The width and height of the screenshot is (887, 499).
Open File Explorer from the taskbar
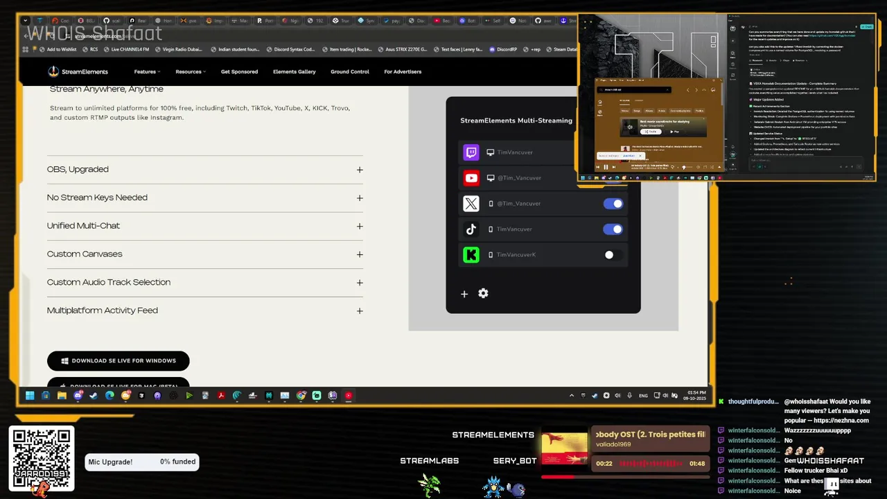62,396
